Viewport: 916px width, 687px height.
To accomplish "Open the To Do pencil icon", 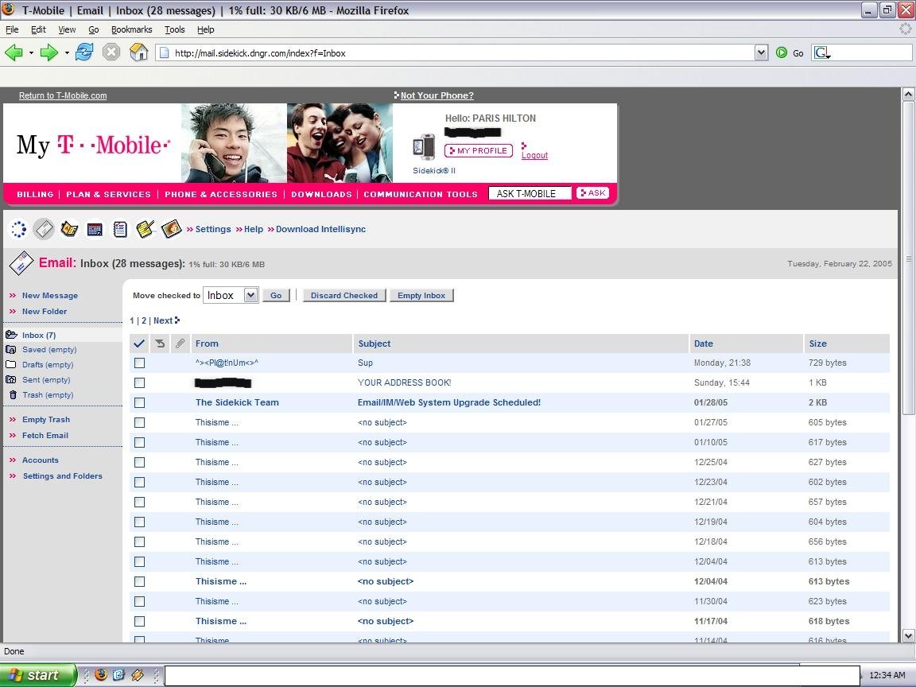I will (145, 229).
